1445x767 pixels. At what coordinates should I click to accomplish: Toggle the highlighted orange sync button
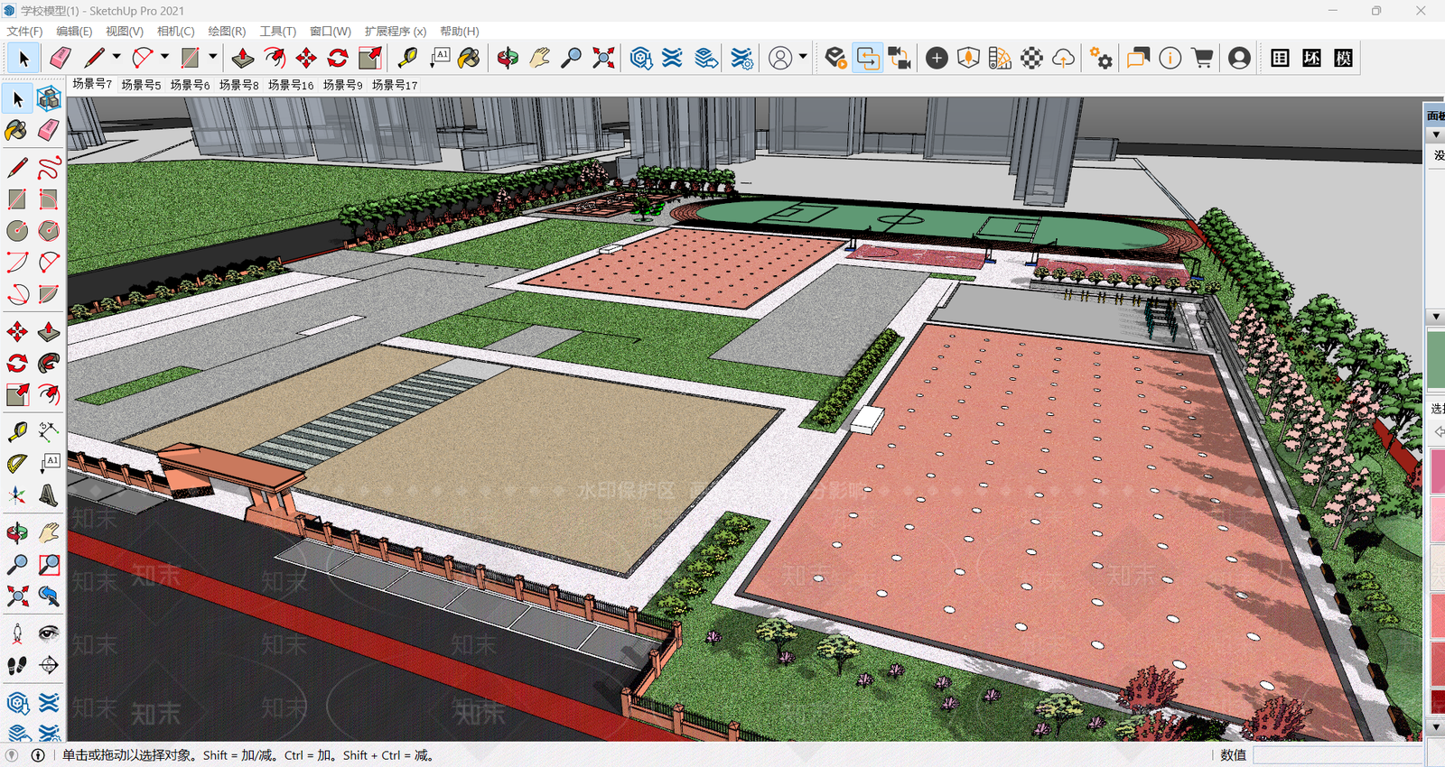click(868, 59)
